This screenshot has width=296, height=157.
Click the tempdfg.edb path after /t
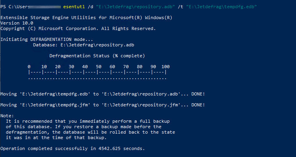click(222, 7)
